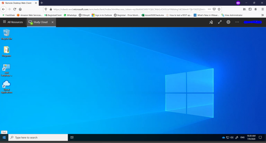Enter full screen with the arrows icon
Image resolution: width=266 pixels, height=143 pixels.
[220, 22]
